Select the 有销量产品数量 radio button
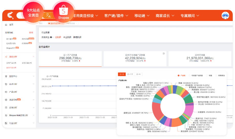The height and width of the screenshot is (139, 235). [x=189, y=75]
